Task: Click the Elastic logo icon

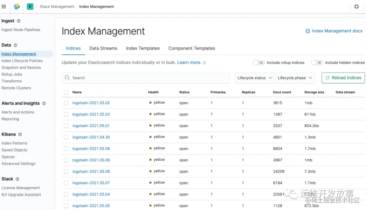Action: pyautogui.click(x=17, y=6)
